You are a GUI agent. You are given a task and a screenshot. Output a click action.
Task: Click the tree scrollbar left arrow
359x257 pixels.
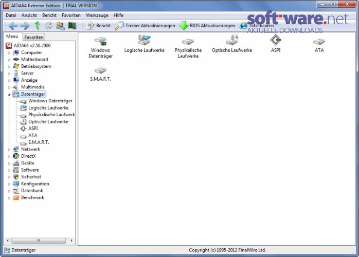8,241
